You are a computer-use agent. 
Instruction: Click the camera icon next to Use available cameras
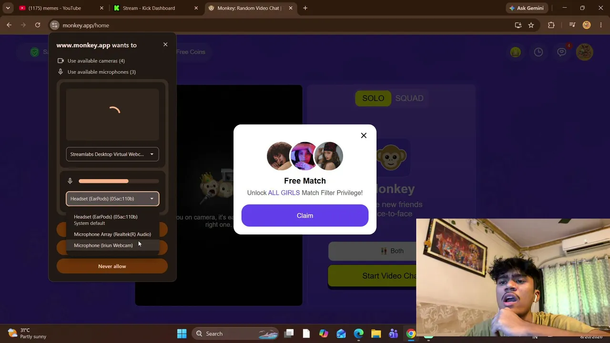click(x=61, y=61)
